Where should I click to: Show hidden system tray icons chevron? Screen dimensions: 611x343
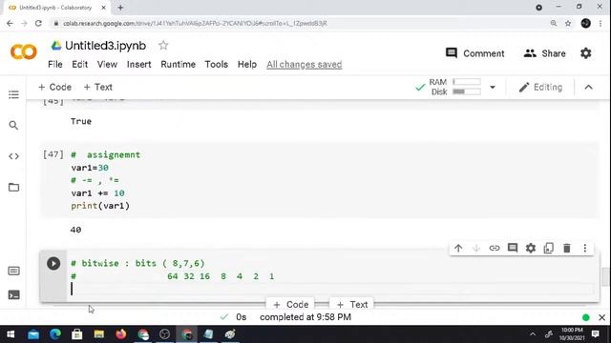pos(533,334)
